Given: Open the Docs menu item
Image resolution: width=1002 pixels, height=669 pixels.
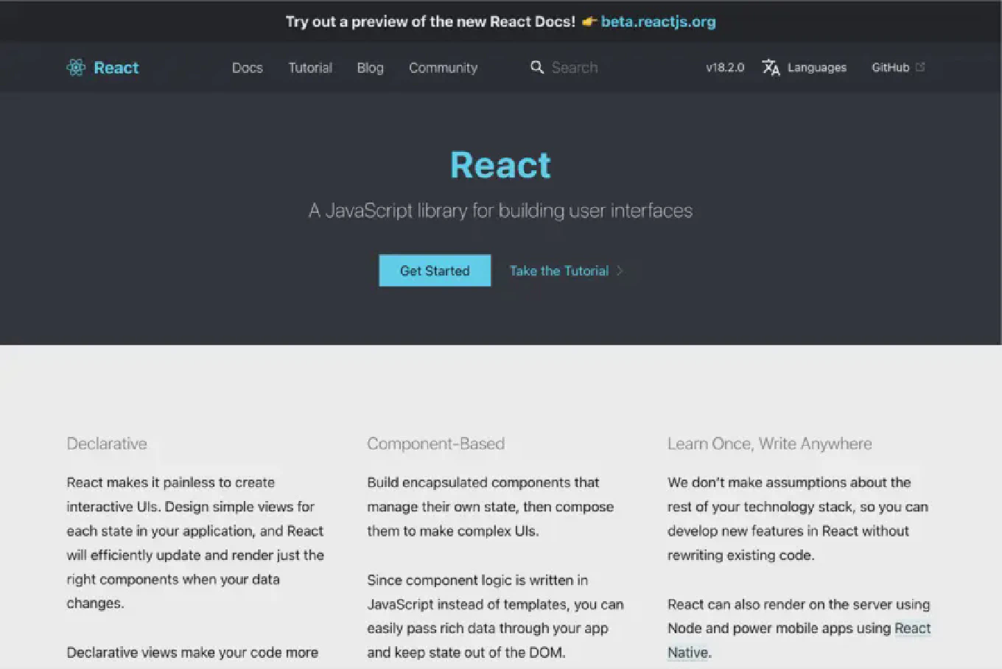Looking at the screenshot, I should tap(248, 68).
